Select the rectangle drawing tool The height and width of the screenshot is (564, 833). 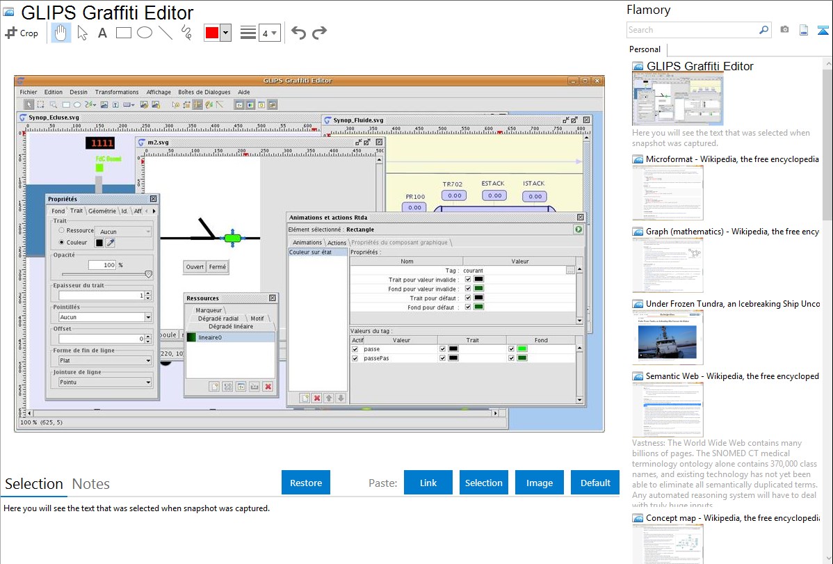[x=123, y=33]
